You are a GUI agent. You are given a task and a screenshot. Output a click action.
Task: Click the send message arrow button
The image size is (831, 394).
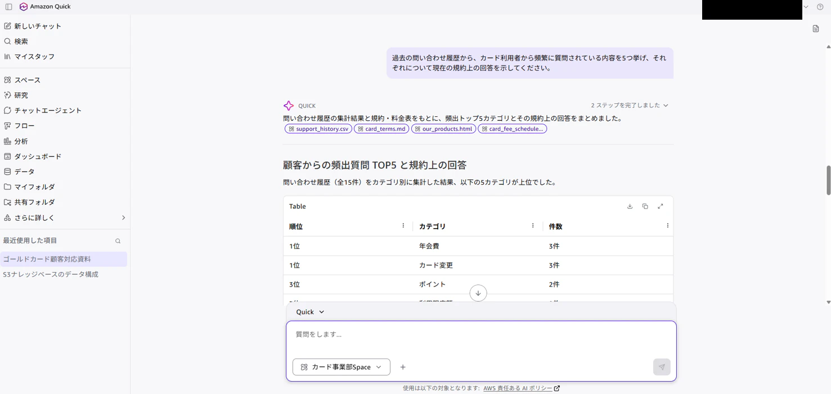point(662,367)
